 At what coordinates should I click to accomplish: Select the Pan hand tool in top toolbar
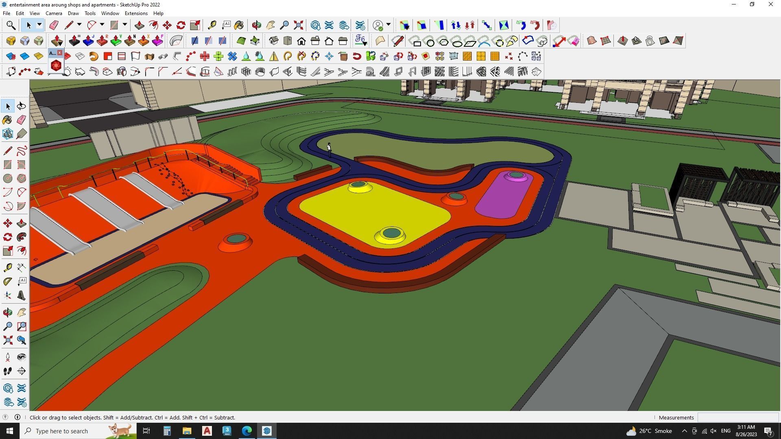(271, 25)
